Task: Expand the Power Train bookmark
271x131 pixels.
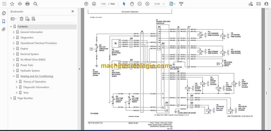Action: click(x=14, y=65)
